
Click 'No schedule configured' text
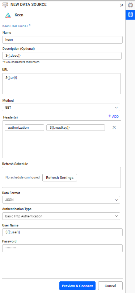point(22,177)
